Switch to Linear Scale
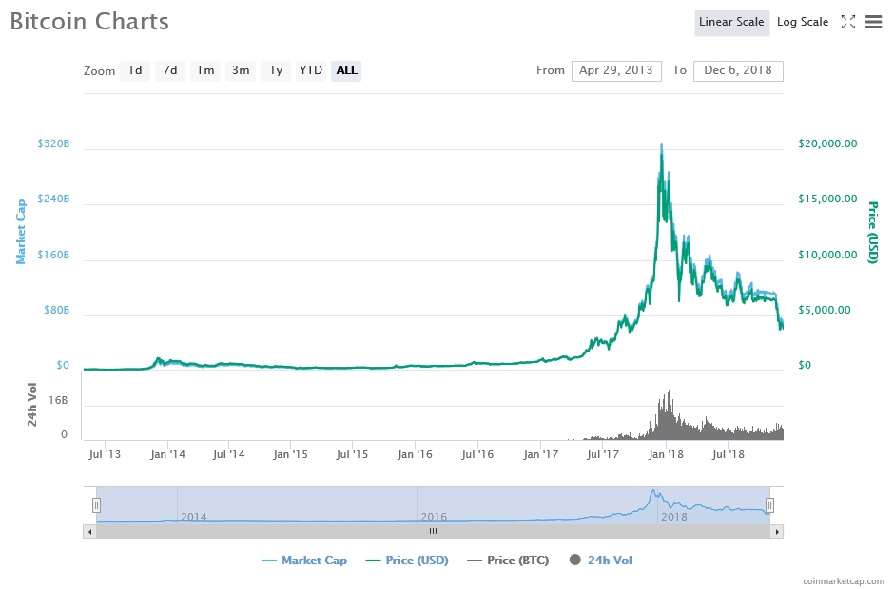 point(731,23)
